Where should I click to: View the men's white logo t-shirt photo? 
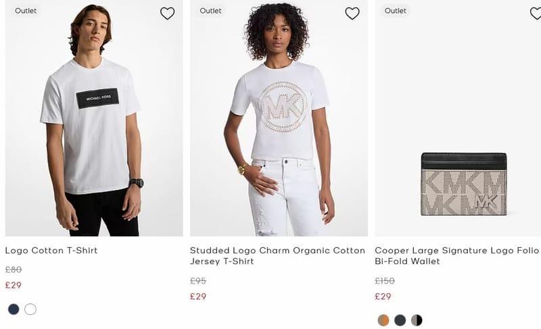[94, 118]
